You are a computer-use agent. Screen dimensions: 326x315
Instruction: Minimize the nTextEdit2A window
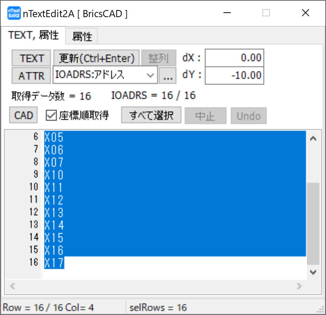[227, 13]
